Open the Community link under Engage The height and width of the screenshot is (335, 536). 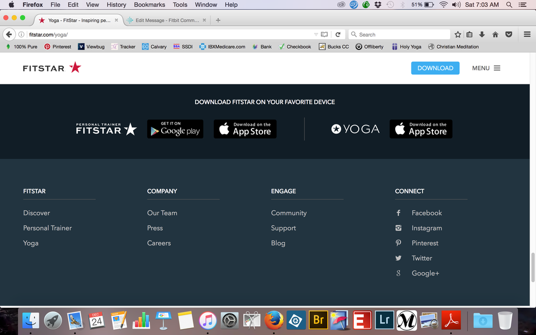pyautogui.click(x=289, y=213)
